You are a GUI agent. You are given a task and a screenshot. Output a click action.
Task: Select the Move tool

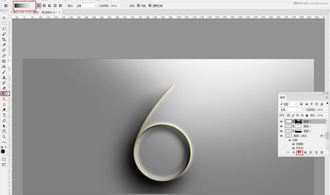click(4, 18)
